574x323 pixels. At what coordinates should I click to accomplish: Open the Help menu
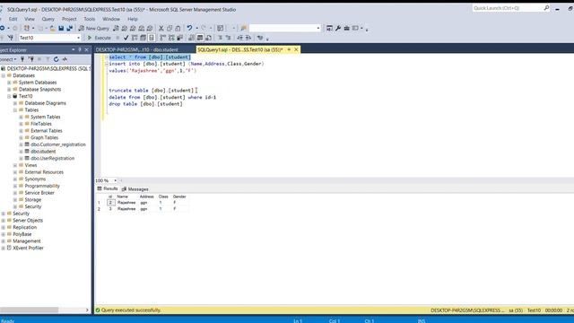tap(133, 19)
